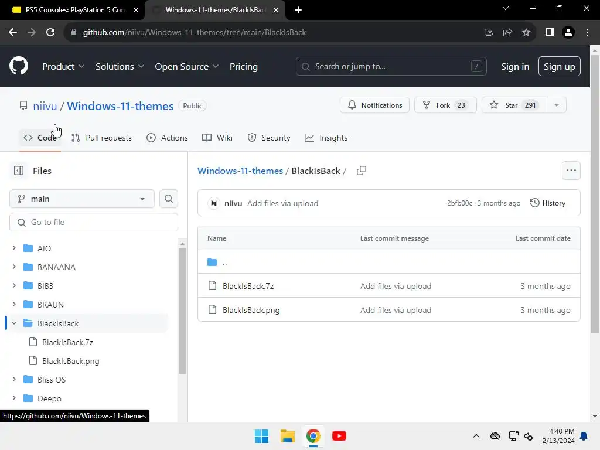600x450 pixels.
Task: Focus the Go to file field
Action: click(x=94, y=222)
